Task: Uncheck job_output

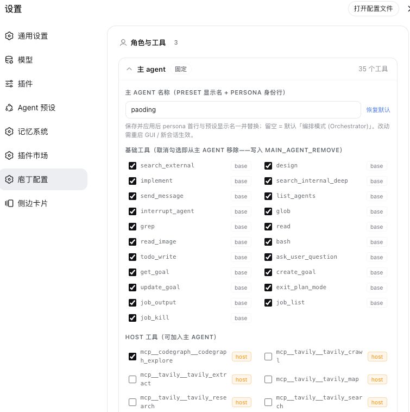Action: click(x=133, y=303)
